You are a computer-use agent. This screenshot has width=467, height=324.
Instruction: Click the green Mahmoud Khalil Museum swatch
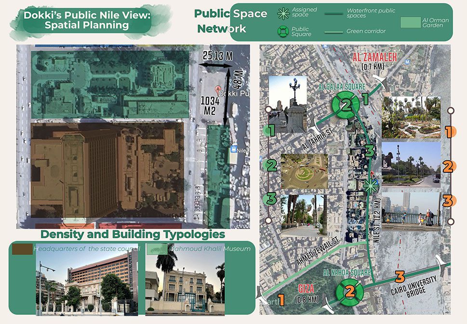[157, 249]
